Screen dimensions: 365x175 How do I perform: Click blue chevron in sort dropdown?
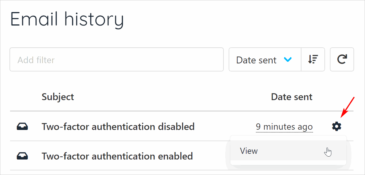pos(288,60)
